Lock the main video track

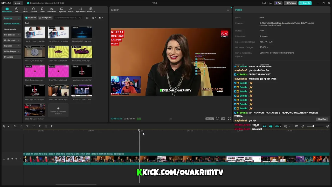(8, 159)
